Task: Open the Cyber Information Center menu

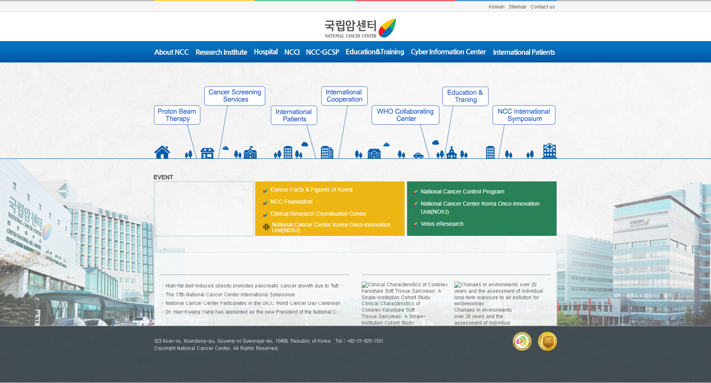Action: click(x=448, y=52)
